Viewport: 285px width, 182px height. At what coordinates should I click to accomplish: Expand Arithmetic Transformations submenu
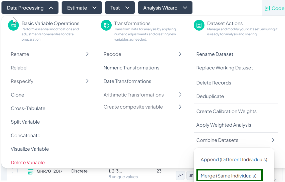[x=180, y=95]
